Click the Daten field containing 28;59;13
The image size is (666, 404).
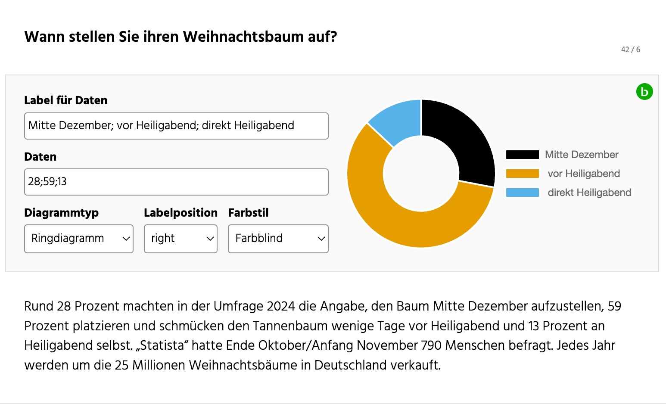click(x=176, y=182)
